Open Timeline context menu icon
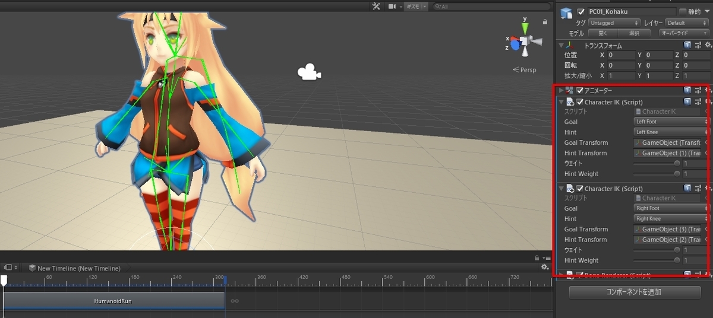 coord(546,258)
